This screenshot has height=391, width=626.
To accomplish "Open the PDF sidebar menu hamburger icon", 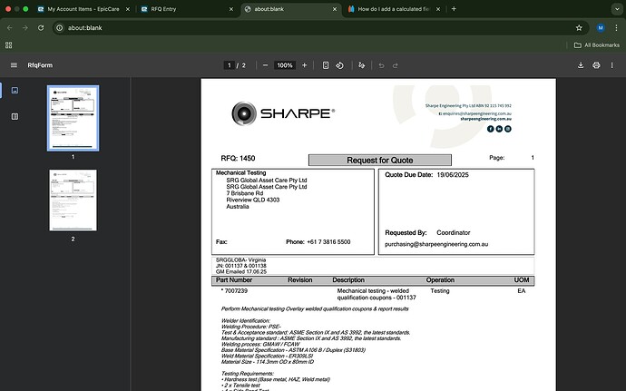I will tap(14, 65).
